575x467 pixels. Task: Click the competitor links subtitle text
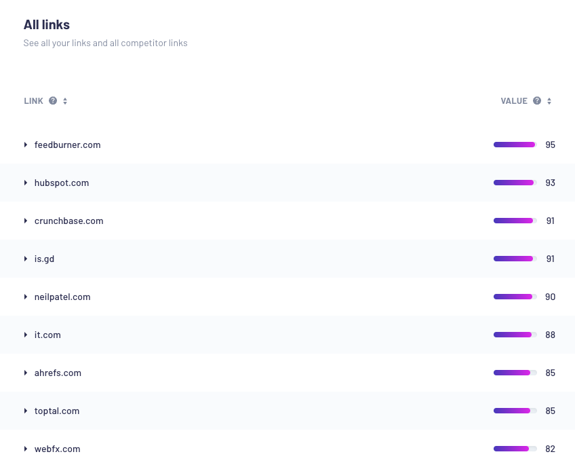tap(105, 43)
